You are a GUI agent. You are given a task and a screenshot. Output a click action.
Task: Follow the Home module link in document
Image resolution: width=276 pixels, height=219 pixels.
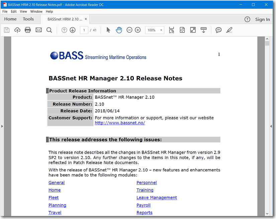coord(55,190)
